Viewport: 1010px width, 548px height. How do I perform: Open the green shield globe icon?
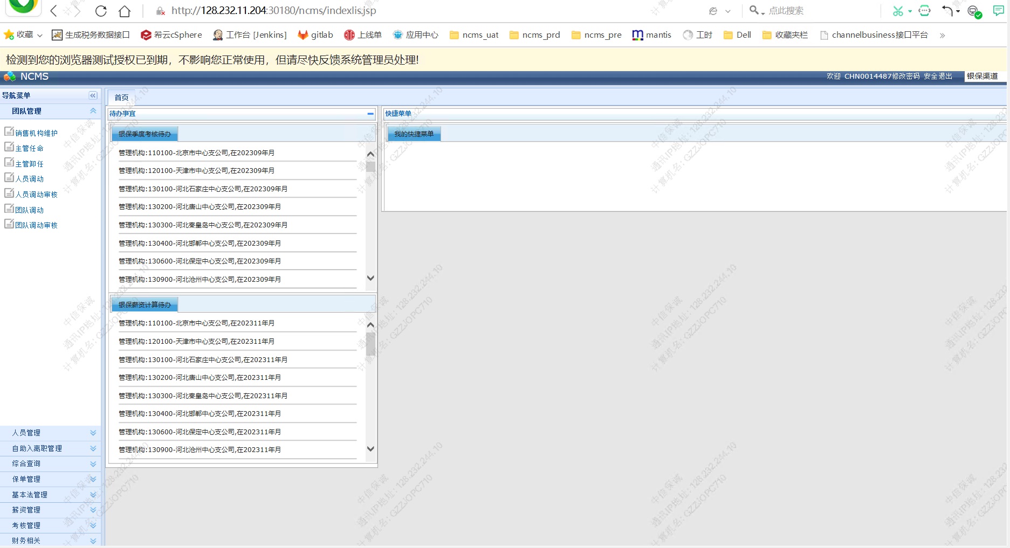pos(974,11)
